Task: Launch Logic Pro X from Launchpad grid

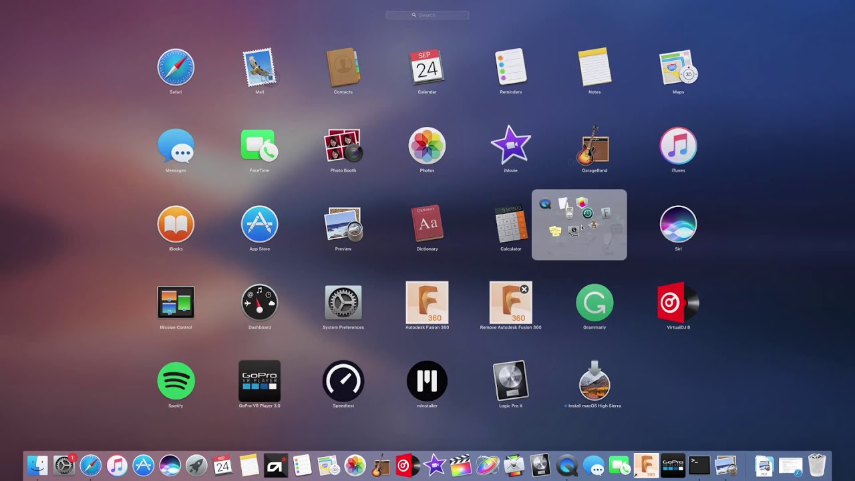Action: tap(511, 381)
